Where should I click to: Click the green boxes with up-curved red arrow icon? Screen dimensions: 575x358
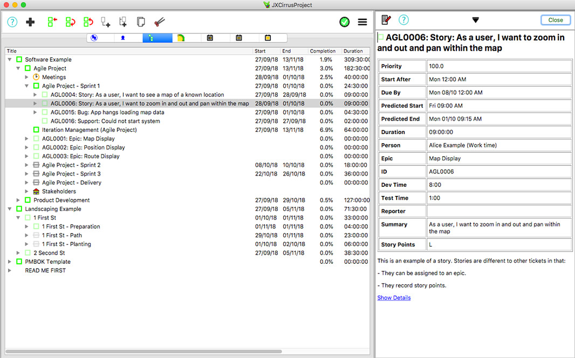[88, 22]
